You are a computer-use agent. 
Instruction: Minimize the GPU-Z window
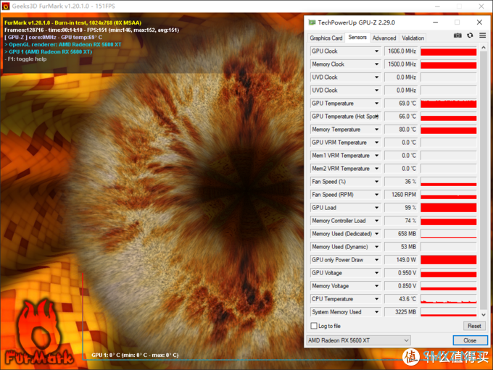436,22
